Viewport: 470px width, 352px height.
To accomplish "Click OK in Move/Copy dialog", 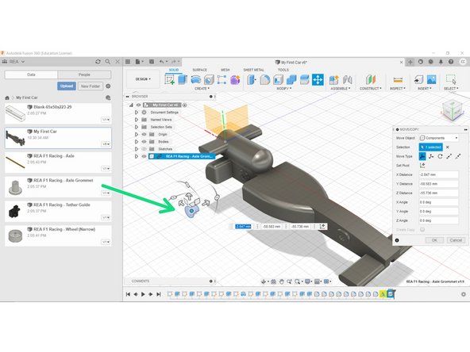I will click(x=434, y=240).
